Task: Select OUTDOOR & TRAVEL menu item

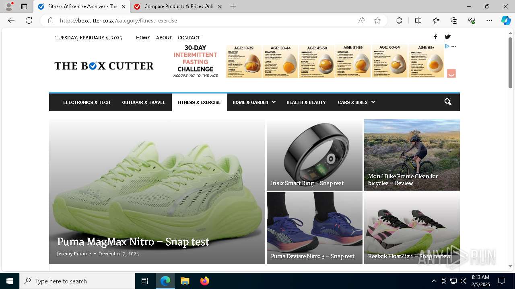Action: [144, 102]
